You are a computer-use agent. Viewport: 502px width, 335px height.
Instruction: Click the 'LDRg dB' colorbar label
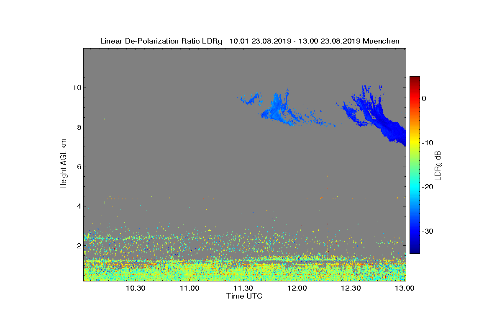438,165
